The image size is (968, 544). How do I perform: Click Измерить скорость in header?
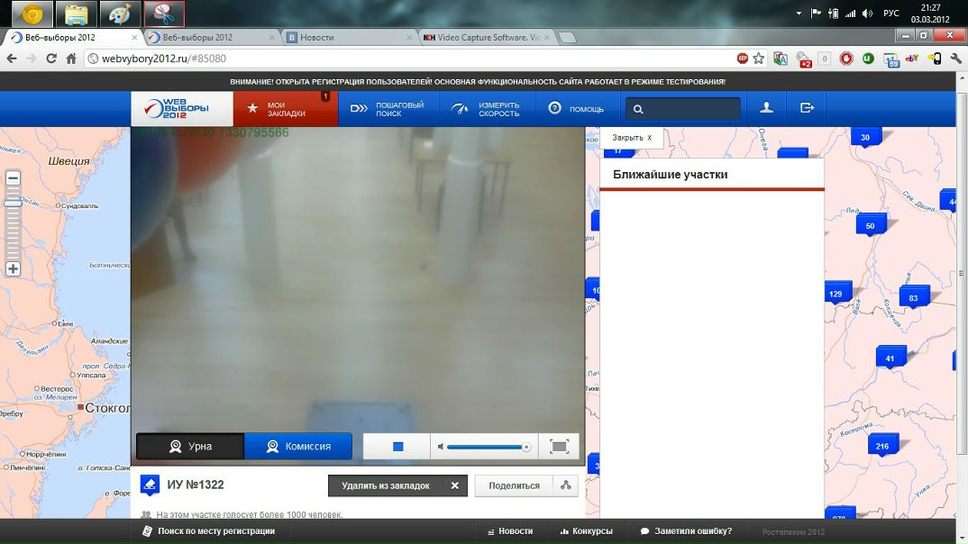tap(487, 109)
